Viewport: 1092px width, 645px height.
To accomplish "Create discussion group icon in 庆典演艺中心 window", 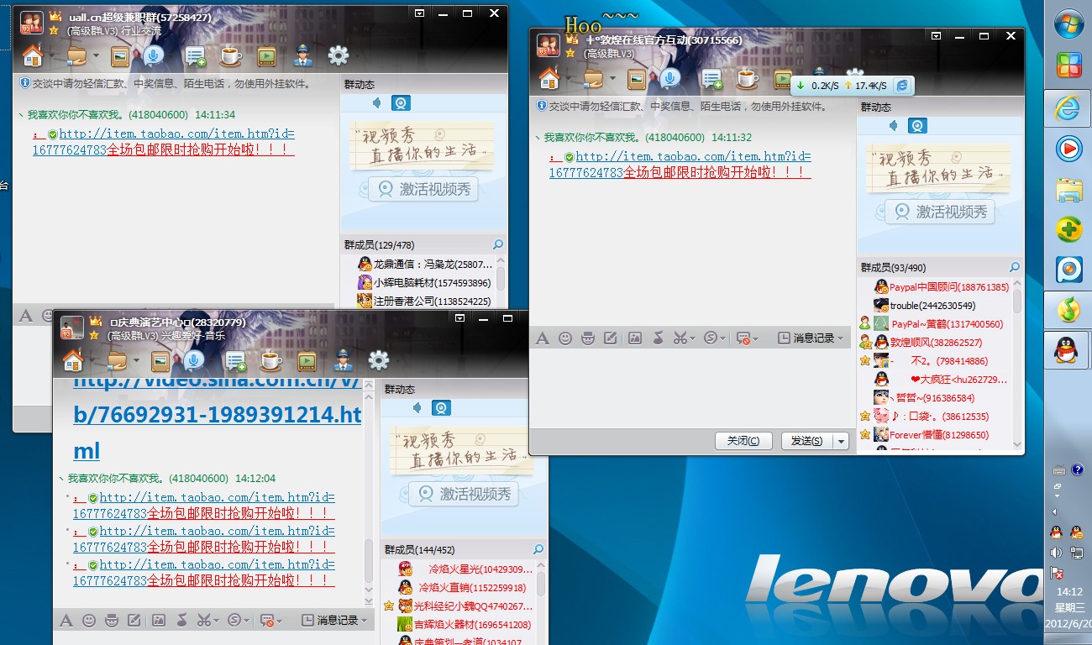I will click(236, 361).
